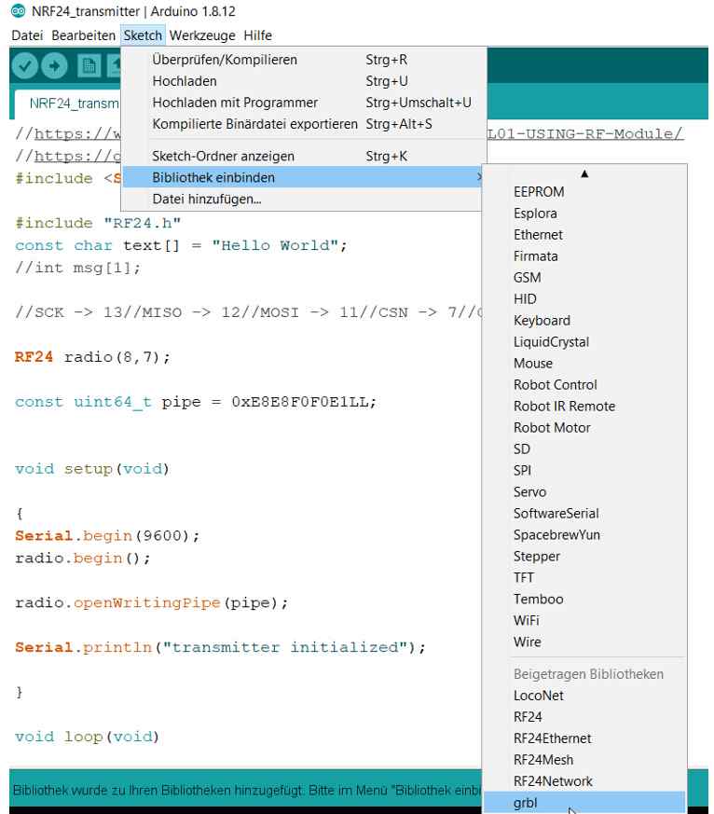The height and width of the screenshot is (814, 714).
Task: Select Sketch-Ordner anzeigen
Action: click(223, 156)
